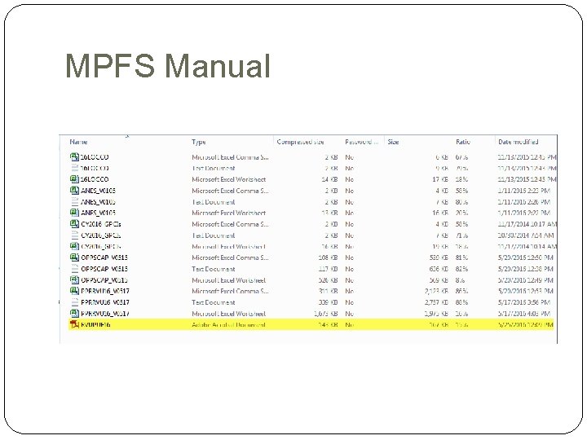Pick the CY2016_GPCIs comma-separated file icon
This screenshot has height=440, width=587.
click(74, 224)
